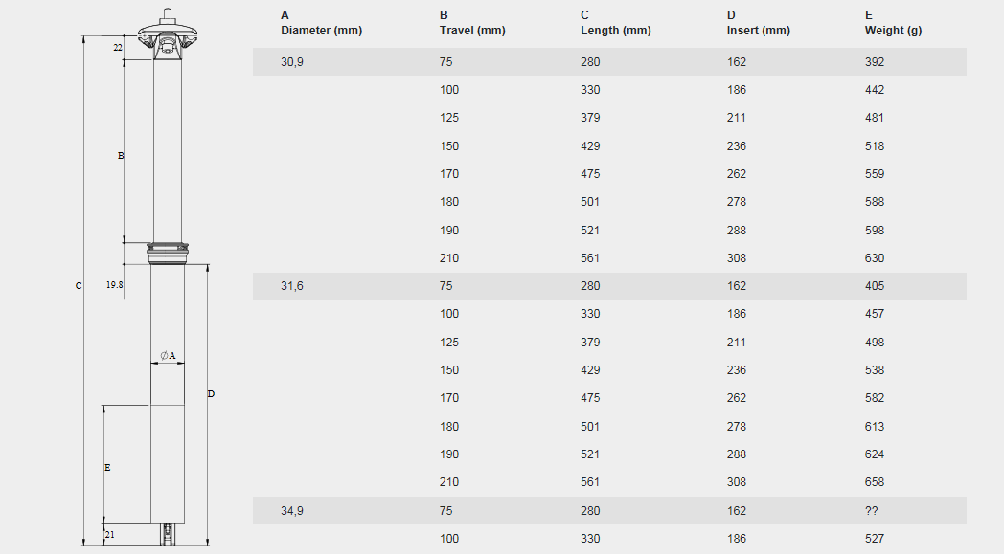
Task: Click the C length label in diagram
Action: coord(79,286)
